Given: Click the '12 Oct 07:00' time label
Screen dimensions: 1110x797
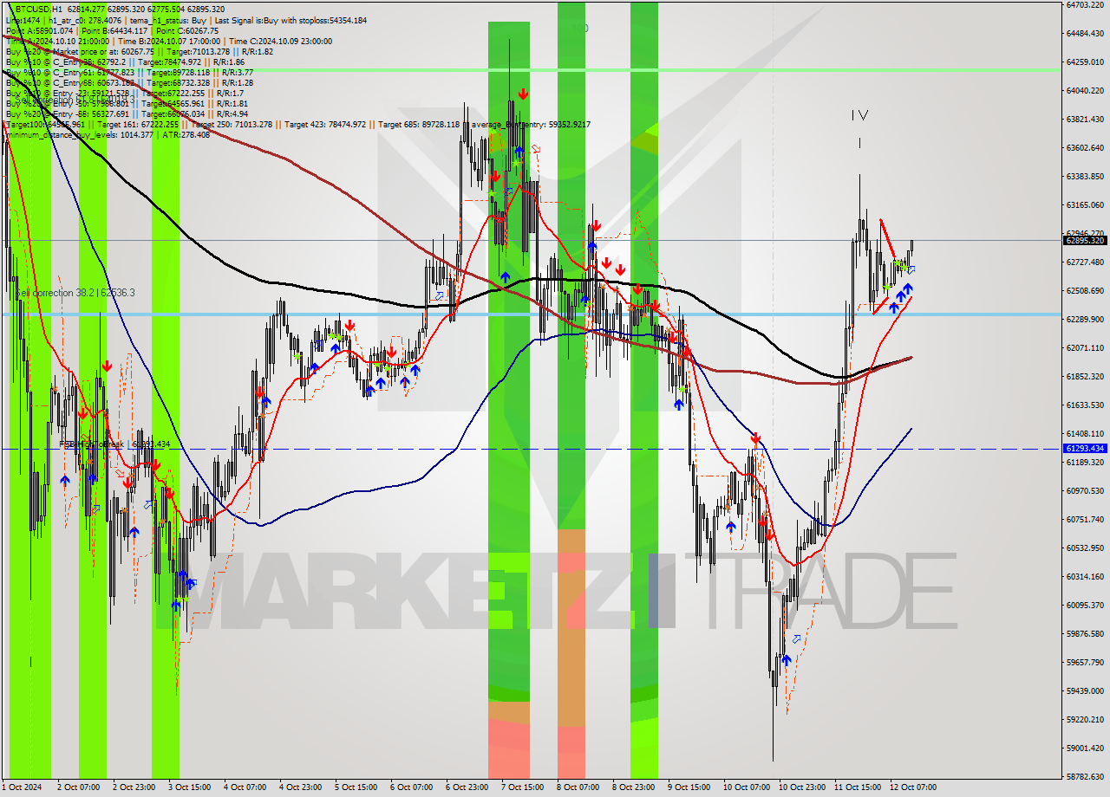Looking at the screenshot, I should tap(913, 787).
